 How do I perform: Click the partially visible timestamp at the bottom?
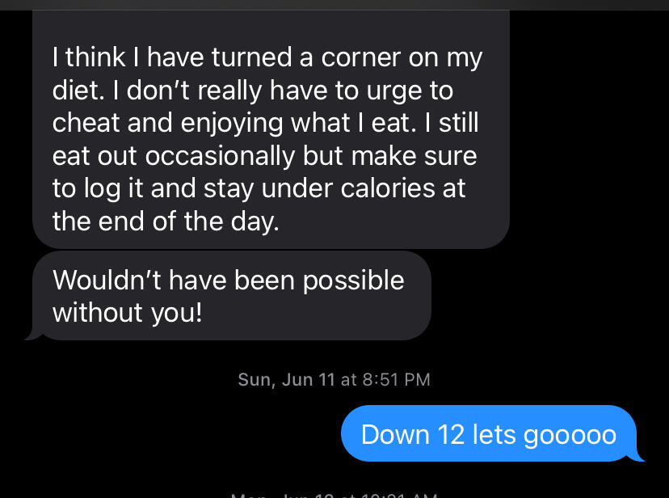(334, 494)
